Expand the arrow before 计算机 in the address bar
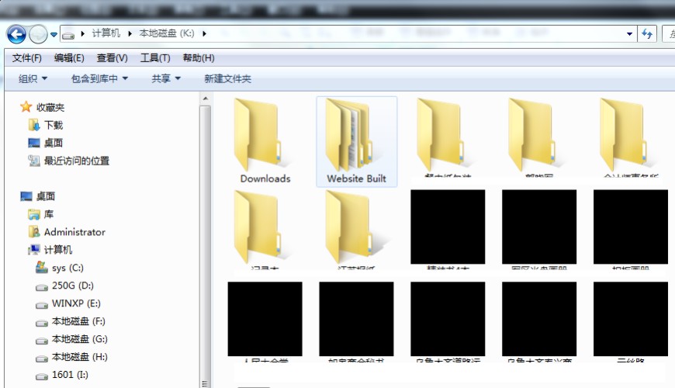The height and width of the screenshot is (388, 675). coord(83,33)
